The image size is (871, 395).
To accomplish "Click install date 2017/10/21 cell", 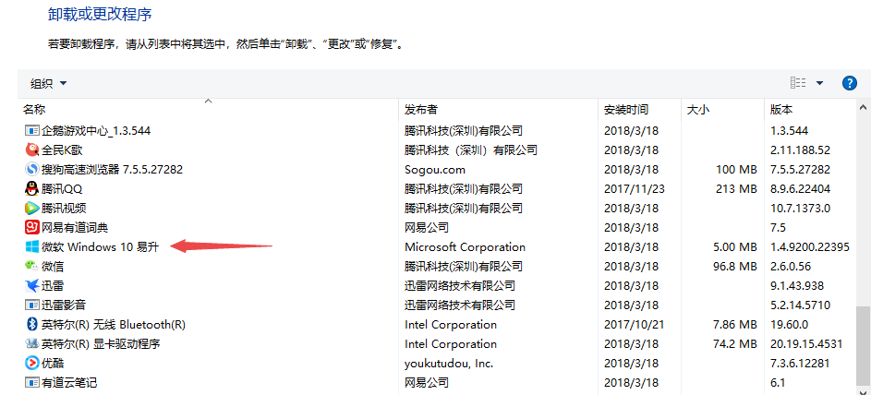I will click(635, 325).
